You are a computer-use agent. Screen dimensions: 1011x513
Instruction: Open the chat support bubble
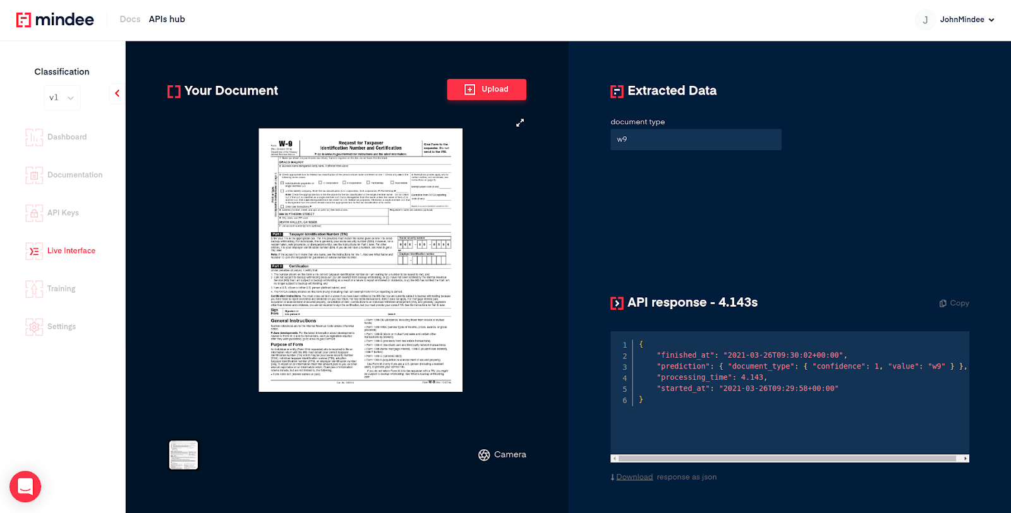25,486
